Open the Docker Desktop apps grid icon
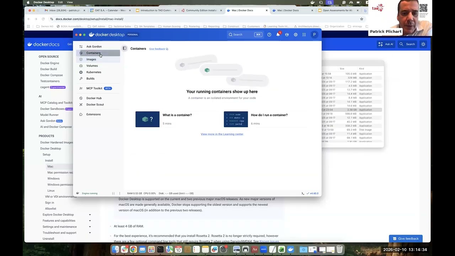The image size is (455, 256). click(304, 34)
